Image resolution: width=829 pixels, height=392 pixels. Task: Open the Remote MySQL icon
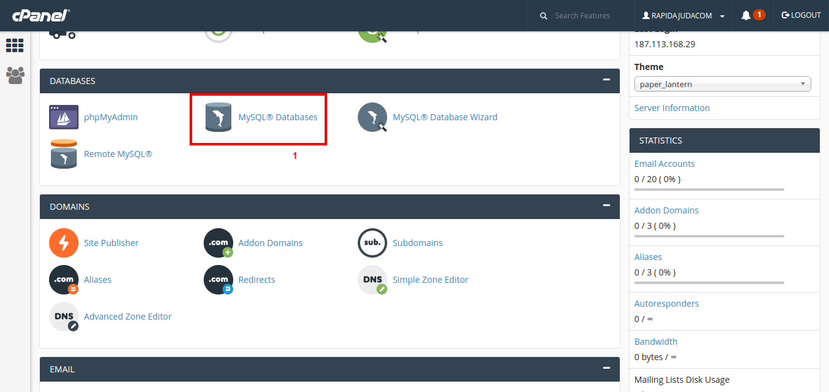pyautogui.click(x=64, y=154)
